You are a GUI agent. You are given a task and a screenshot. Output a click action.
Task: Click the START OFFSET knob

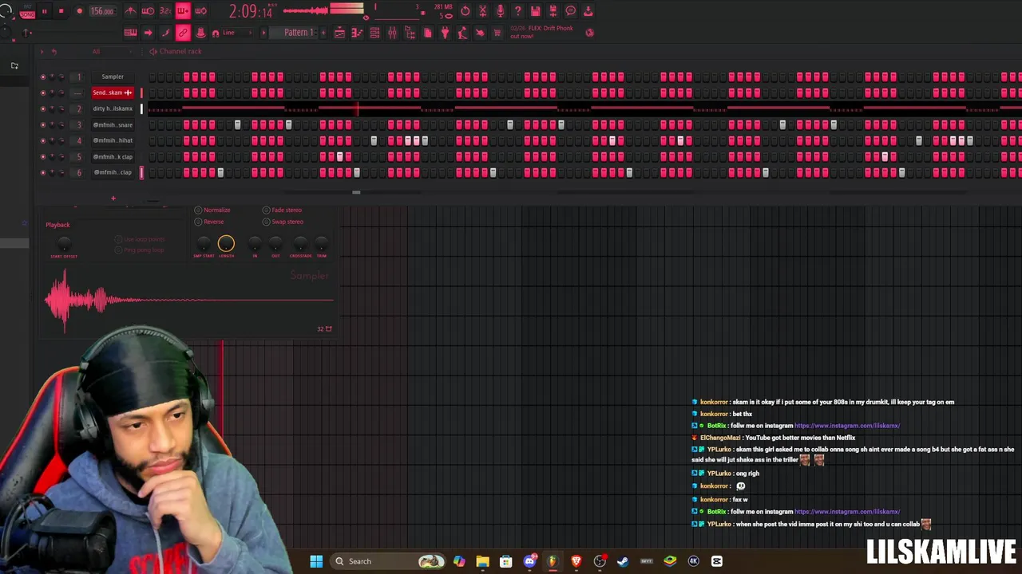click(64, 245)
